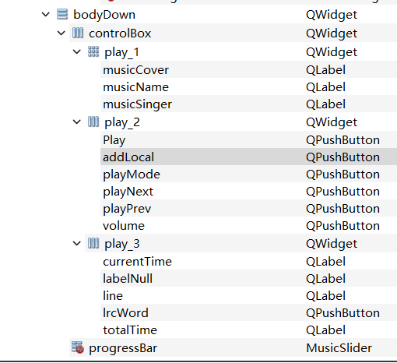Image resolution: width=397 pixels, height=363 pixels.
Task: Click the QPushButton class of addLocal
Action: pos(343,157)
